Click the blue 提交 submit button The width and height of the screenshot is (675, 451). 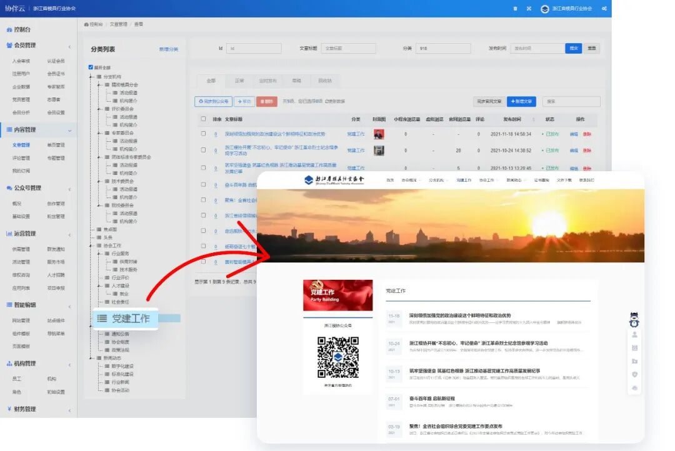(573, 49)
